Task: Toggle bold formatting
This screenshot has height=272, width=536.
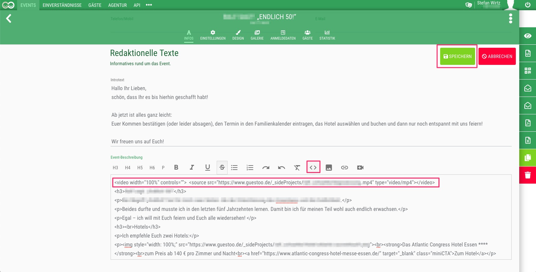Action: click(x=176, y=168)
